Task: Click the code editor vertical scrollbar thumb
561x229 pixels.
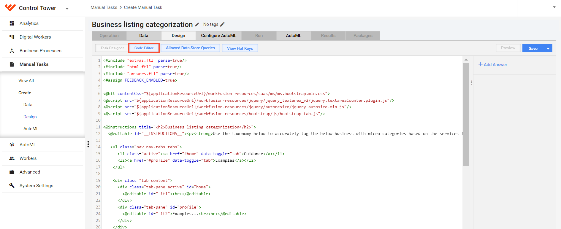Action: click(x=466, y=114)
